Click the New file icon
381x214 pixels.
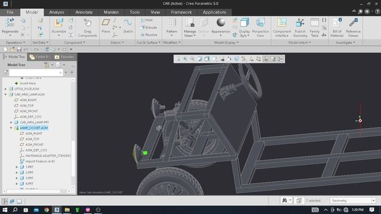pos(5,49)
